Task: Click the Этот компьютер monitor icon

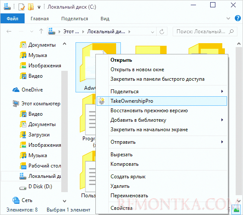Action: (x=16, y=104)
